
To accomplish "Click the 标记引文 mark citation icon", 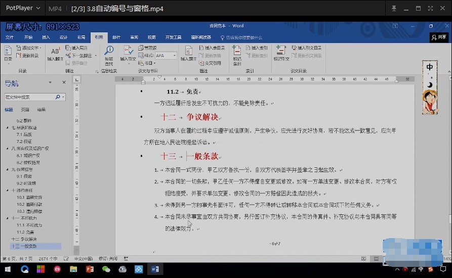I will click(281, 53).
